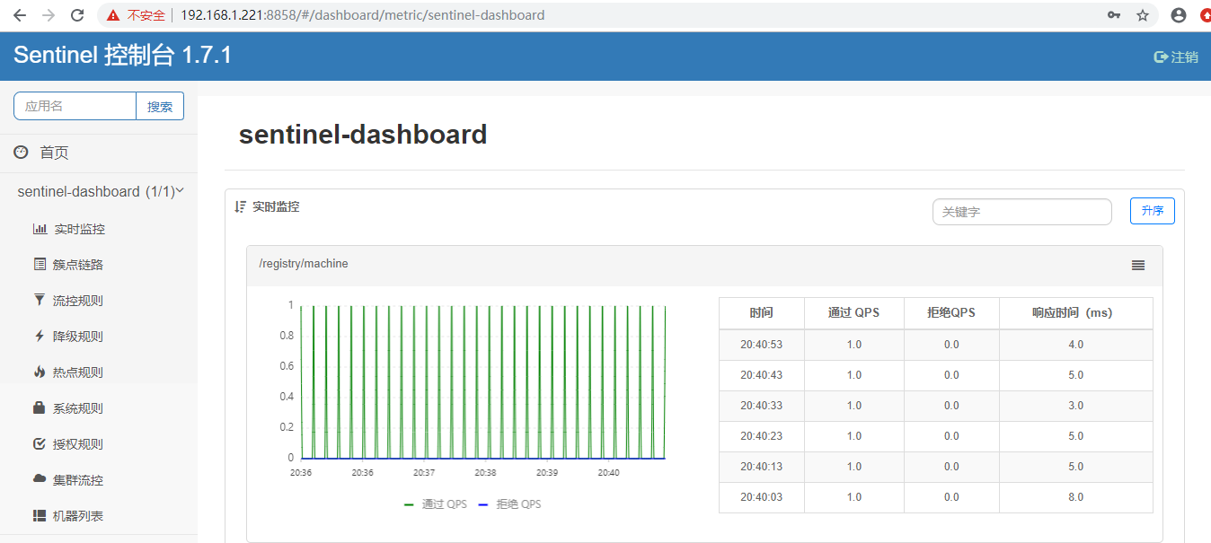Click the /registry/machine resource title

click(304, 264)
